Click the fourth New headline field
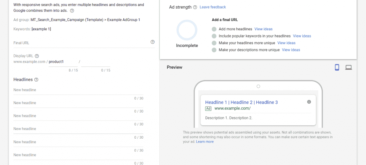Viewport: 366px width, 165px height. coord(78,129)
